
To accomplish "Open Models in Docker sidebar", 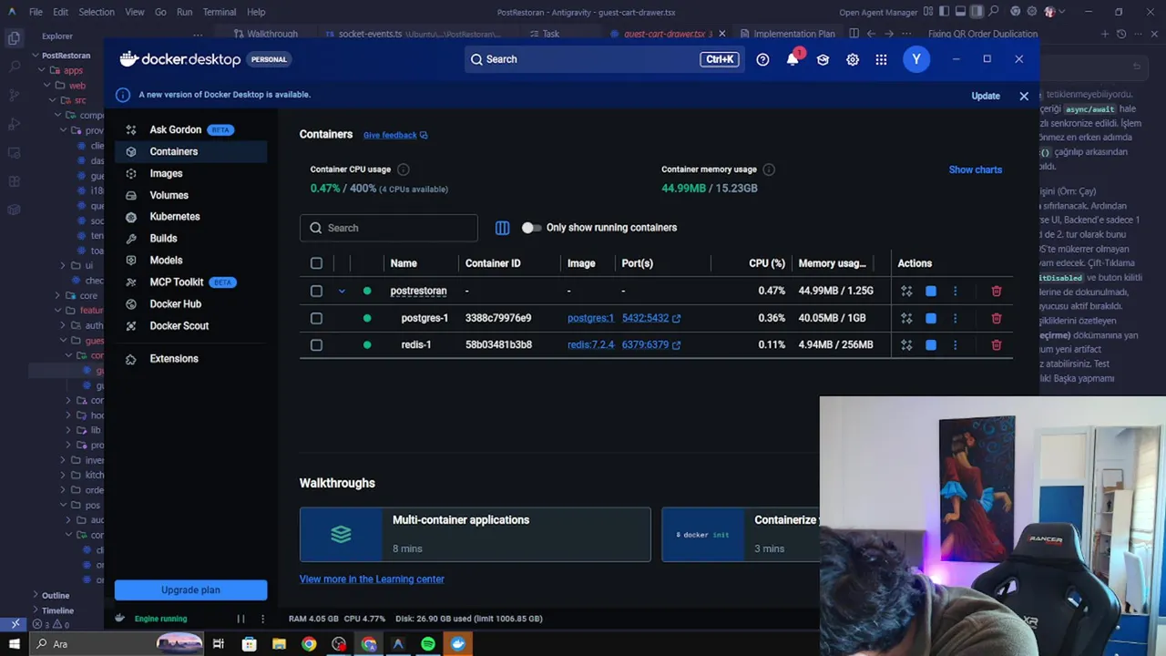I will [x=190, y=261].
